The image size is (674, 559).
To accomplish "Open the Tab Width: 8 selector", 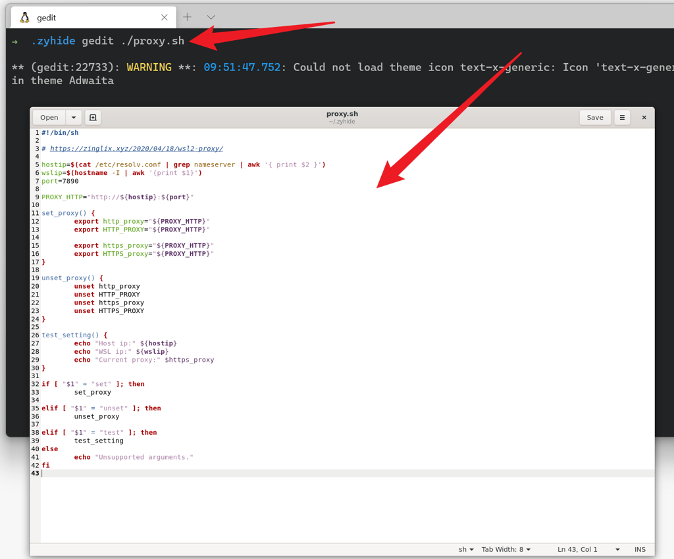I will click(x=506, y=549).
